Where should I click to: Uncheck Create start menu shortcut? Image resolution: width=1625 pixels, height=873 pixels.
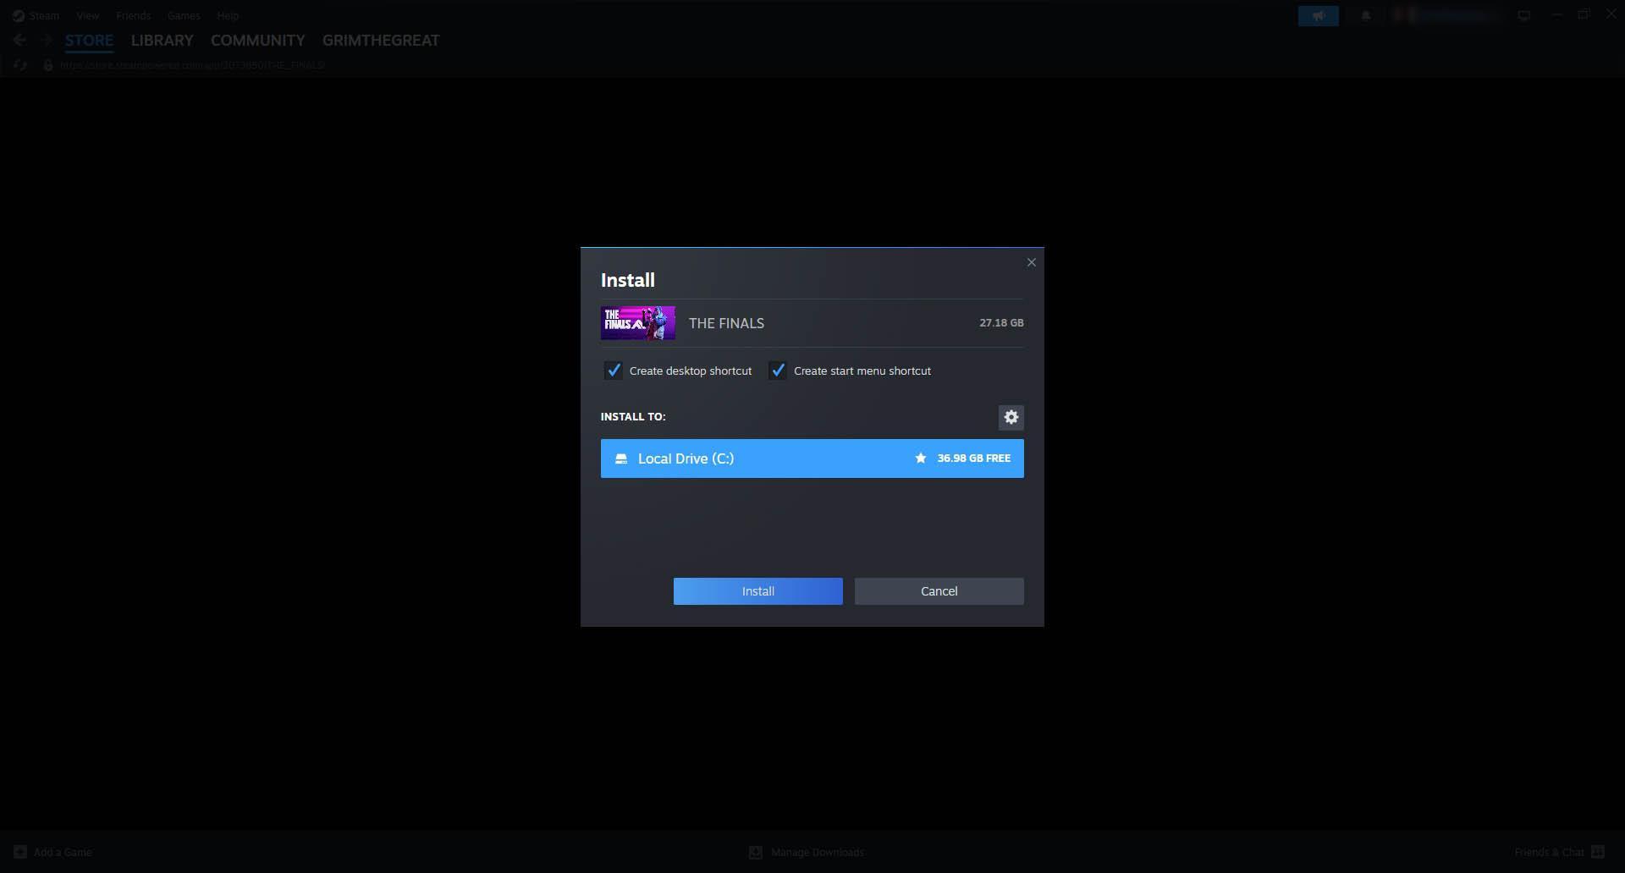(777, 371)
